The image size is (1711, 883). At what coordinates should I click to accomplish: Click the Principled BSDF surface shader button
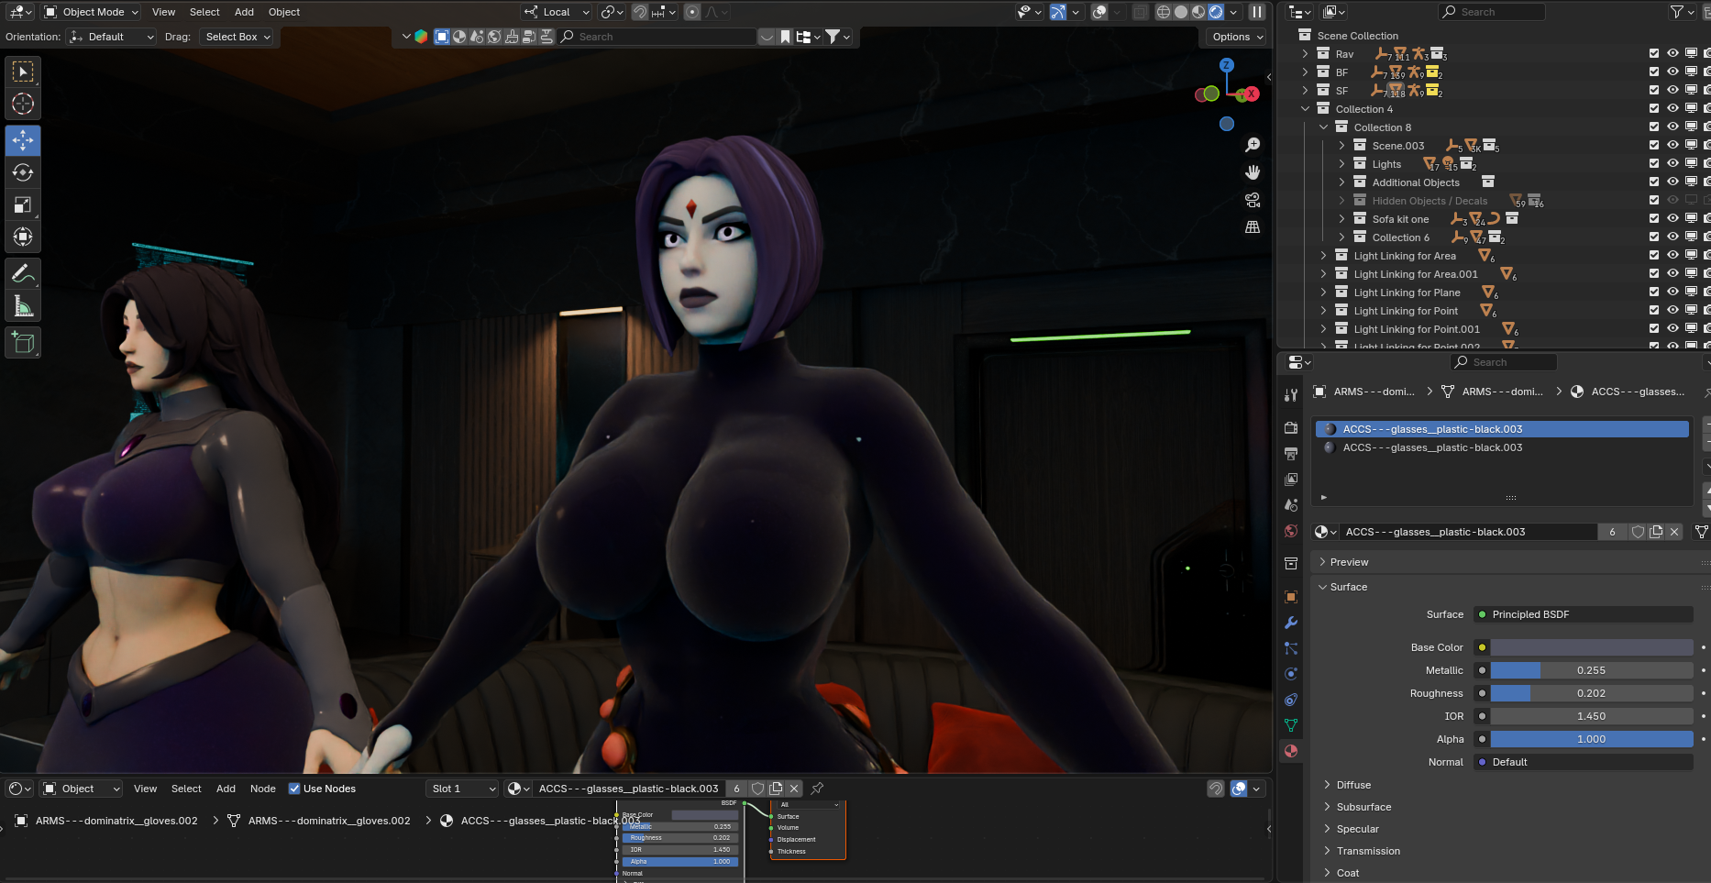point(1584,614)
